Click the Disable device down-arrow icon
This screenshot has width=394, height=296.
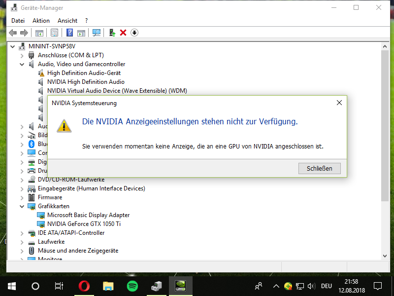[134, 33]
